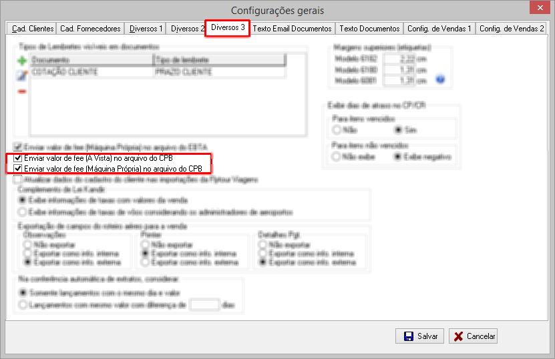This screenshot has height=359, width=555.
Task: Open the Cad. Fornecedores tab
Action: (90, 29)
